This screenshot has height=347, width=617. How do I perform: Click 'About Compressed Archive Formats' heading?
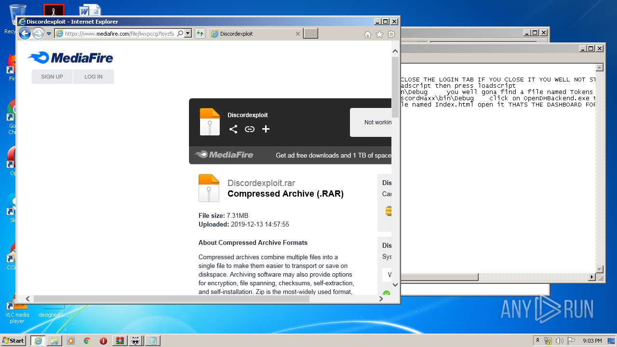253,242
